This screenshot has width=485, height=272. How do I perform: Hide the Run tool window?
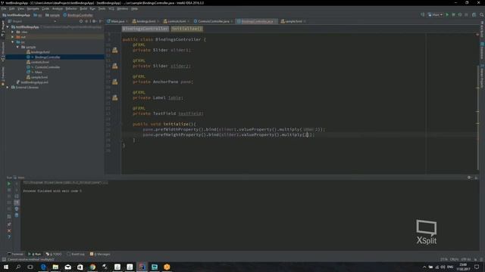[476, 178]
